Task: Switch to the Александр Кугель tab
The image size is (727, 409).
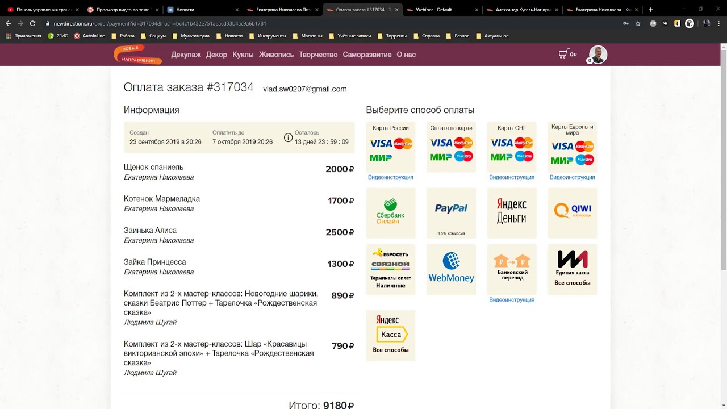Action: [x=521, y=10]
